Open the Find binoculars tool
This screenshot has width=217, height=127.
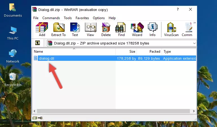[x=121, y=29]
